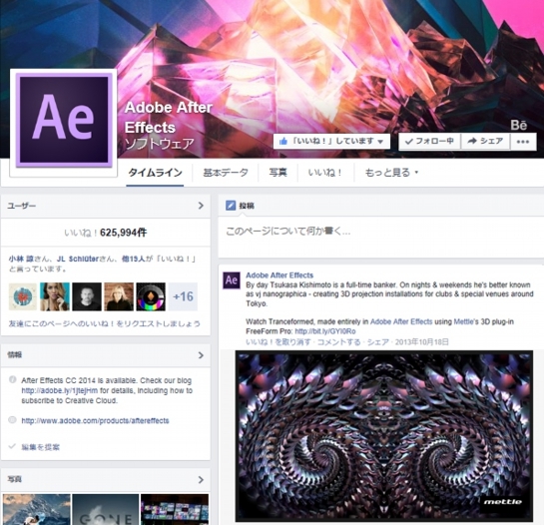
Task: Click the シェア share button
Action: (485, 142)
